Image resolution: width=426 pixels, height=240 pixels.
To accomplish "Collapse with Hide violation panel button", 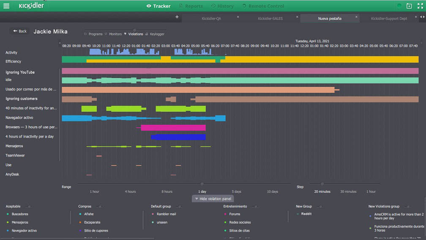I will pos(213,199).
